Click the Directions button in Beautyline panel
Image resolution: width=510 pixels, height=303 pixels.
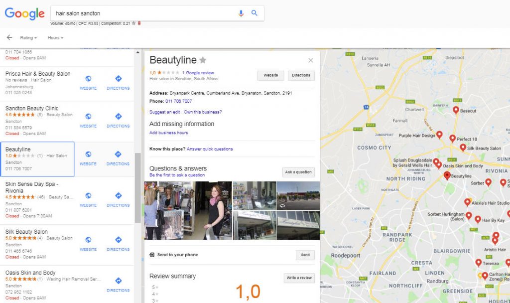301,75
